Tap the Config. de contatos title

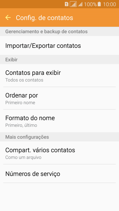[x=44, y=18]
